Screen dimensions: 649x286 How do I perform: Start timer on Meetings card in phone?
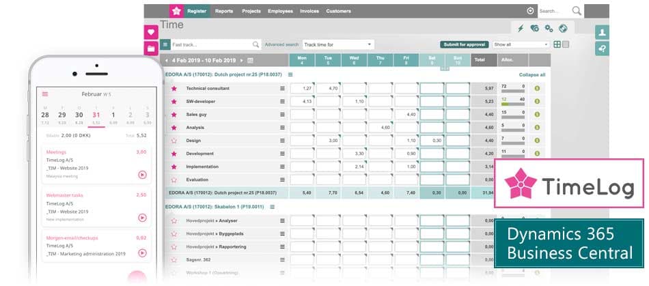[x=142, y=175]
